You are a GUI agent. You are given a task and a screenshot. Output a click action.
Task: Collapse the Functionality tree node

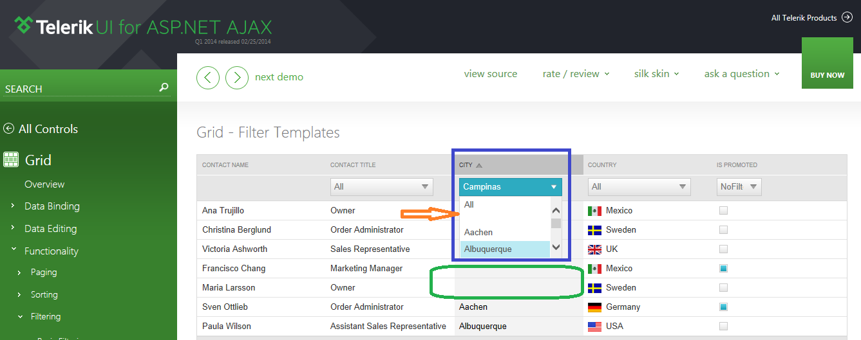[x=13, y=250]
